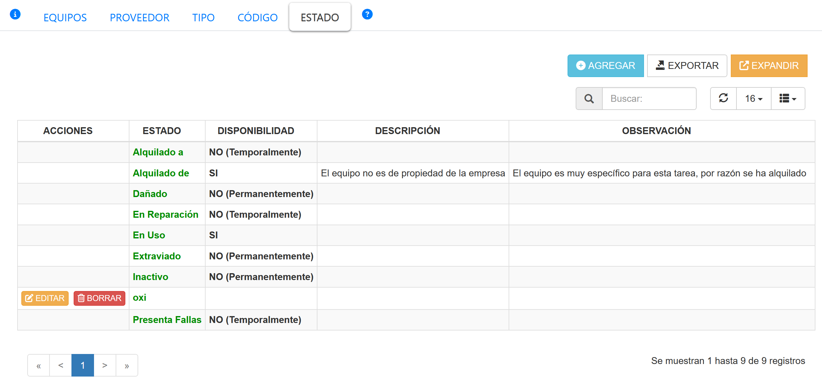Click the blue info icon

click(15, 14)
